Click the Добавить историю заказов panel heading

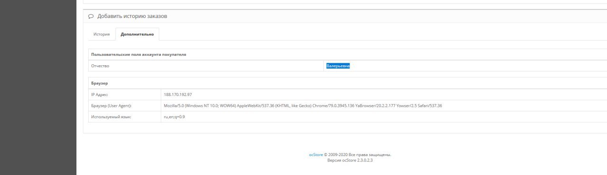pyautogui.click(x=132, y=16)
